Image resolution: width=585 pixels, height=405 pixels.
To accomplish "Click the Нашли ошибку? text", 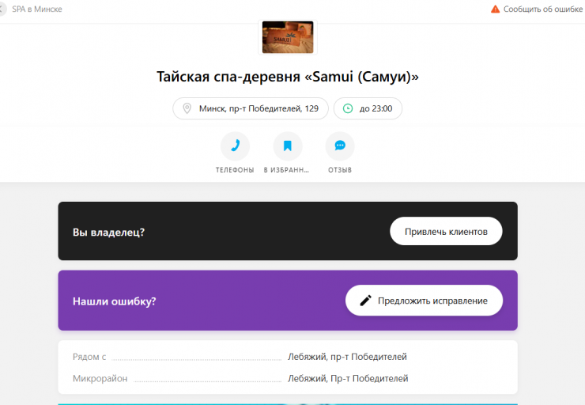I will click(114, 301).
